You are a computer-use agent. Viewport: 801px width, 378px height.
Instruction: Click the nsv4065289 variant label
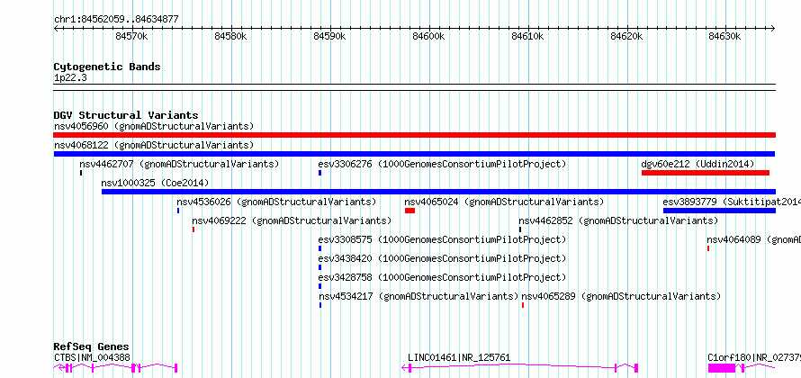(x=621, y=296)
